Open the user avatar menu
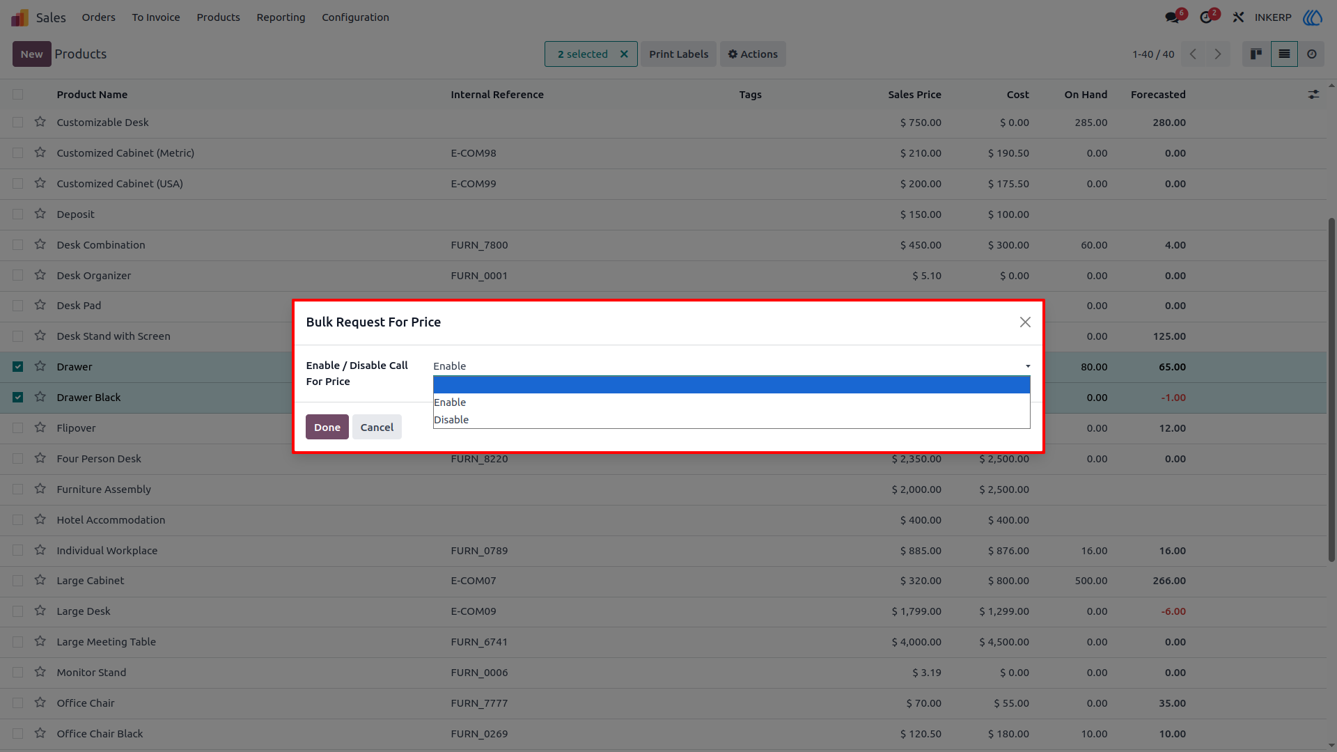Screen dimensions: 1337x752 point(1313,17)
